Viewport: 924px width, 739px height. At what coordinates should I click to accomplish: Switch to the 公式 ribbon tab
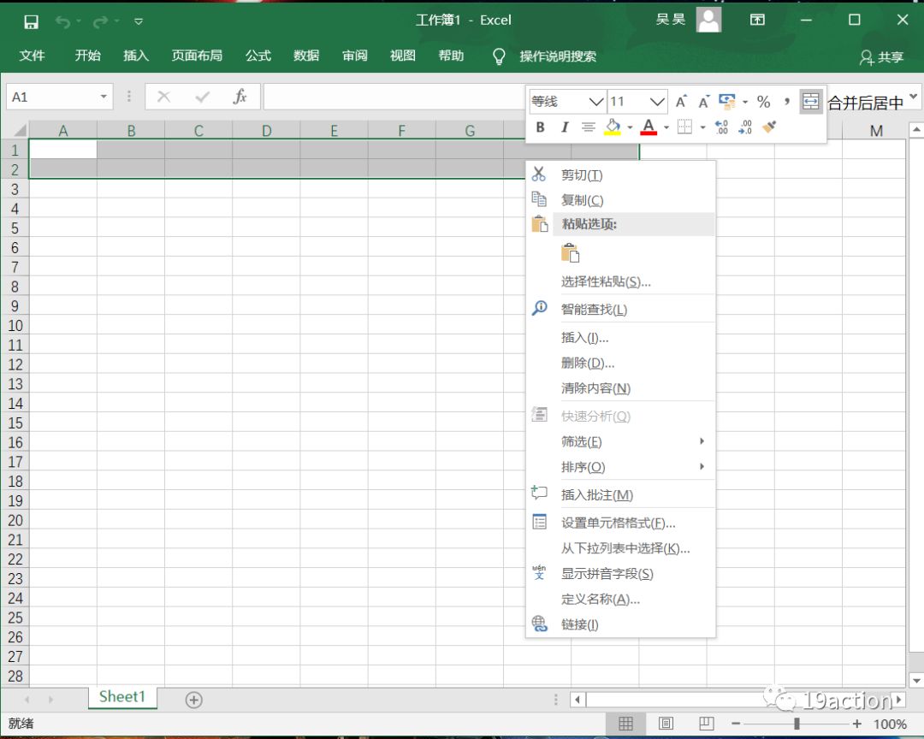258,56
